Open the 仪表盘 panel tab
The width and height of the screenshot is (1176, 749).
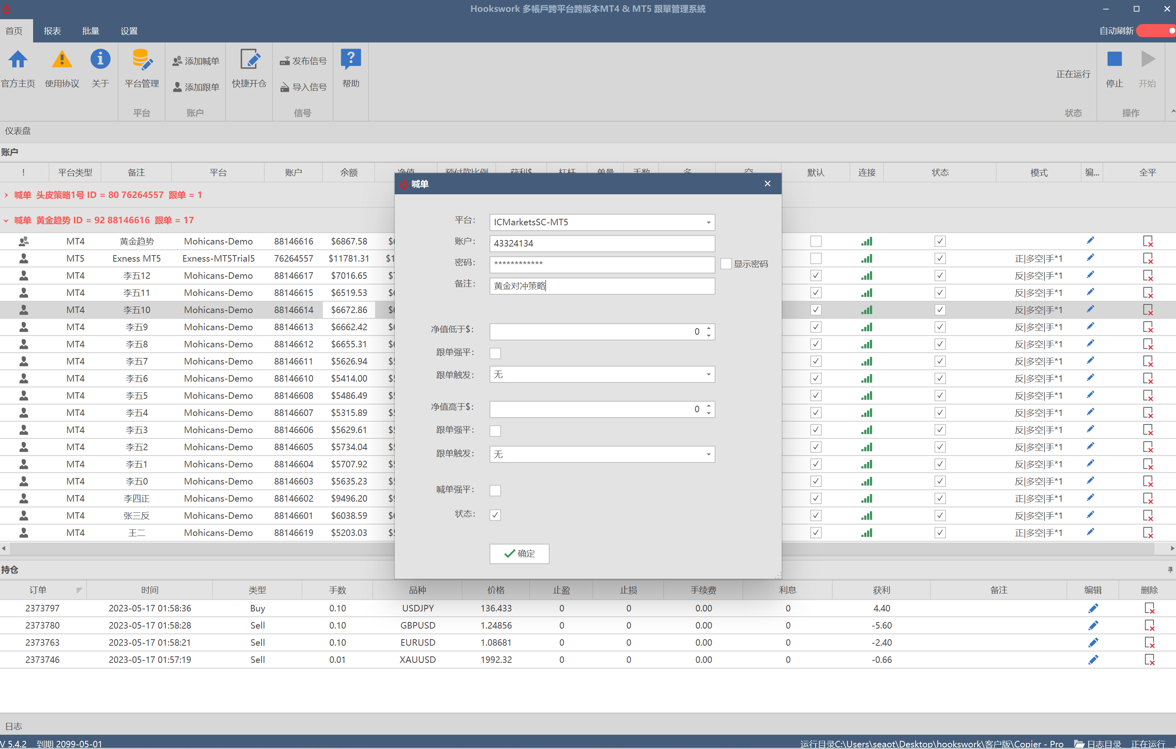pyautogui.click(x=18, y=131)
